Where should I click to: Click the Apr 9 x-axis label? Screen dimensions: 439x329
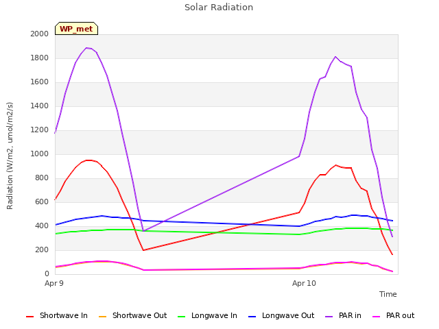54,283
